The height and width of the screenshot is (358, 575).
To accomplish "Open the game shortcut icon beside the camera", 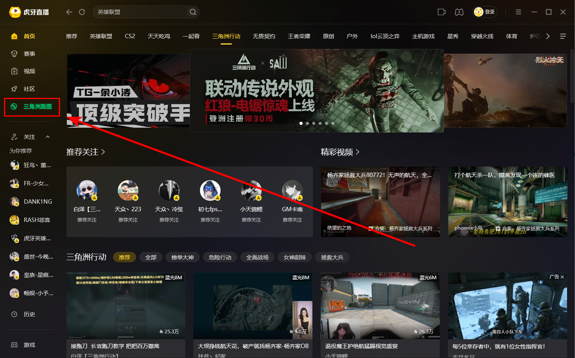I will tap(459, 12).
